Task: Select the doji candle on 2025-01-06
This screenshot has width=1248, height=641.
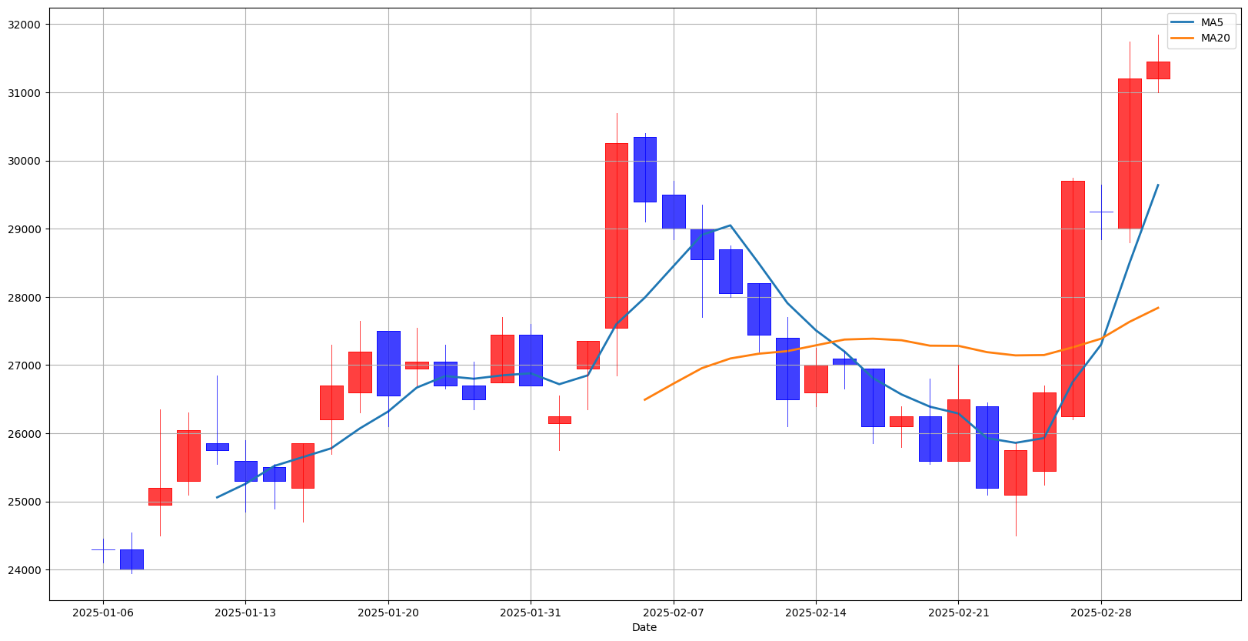Action: 103,549
